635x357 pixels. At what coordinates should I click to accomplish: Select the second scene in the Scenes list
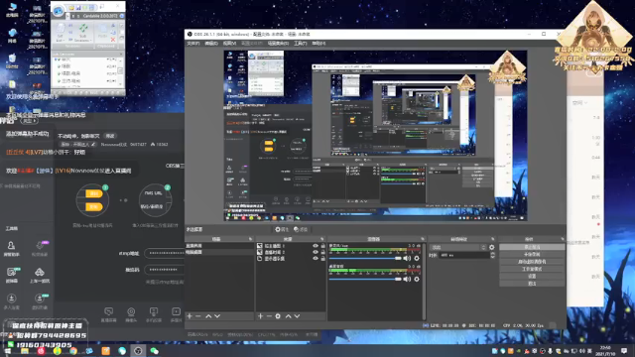pos(219,252)
